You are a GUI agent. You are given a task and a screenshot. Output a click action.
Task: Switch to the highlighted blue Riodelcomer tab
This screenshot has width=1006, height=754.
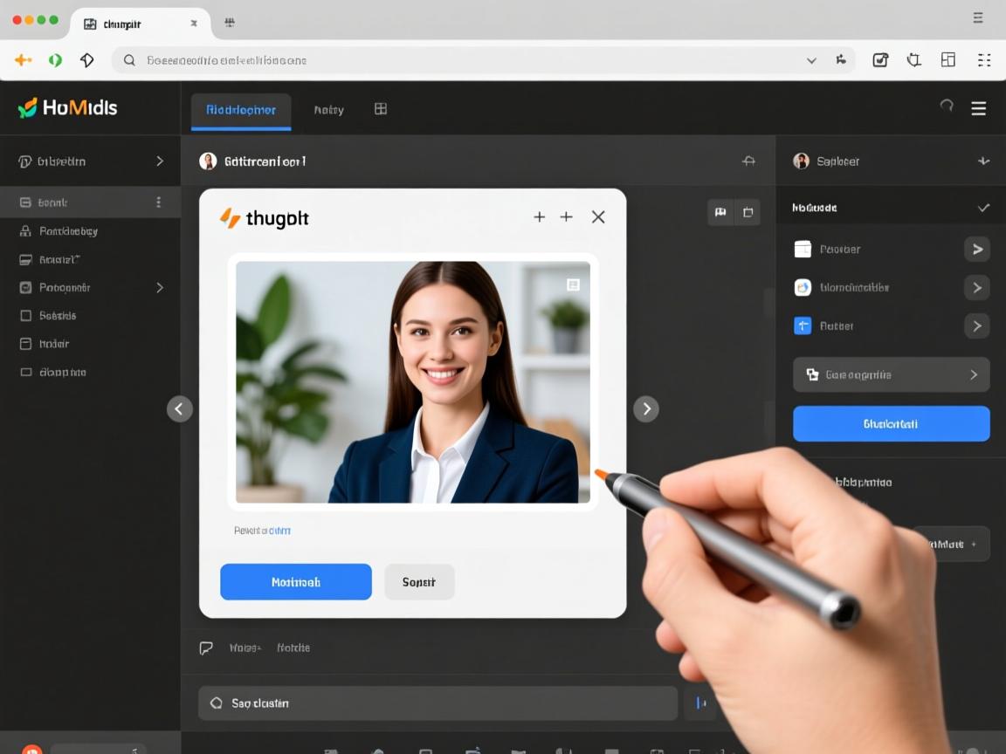click(241, 110)
